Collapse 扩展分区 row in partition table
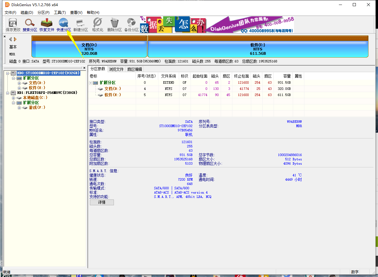378x277 pixels. [91, 83]
